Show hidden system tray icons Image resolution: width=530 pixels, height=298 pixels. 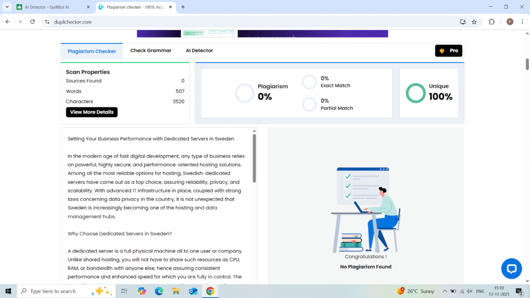point(445,291)
